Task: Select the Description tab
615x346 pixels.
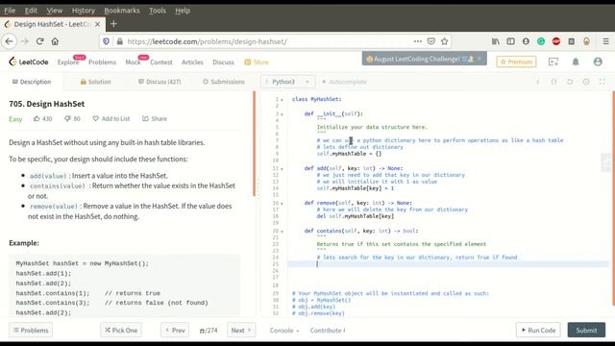Action: point(32,82)
